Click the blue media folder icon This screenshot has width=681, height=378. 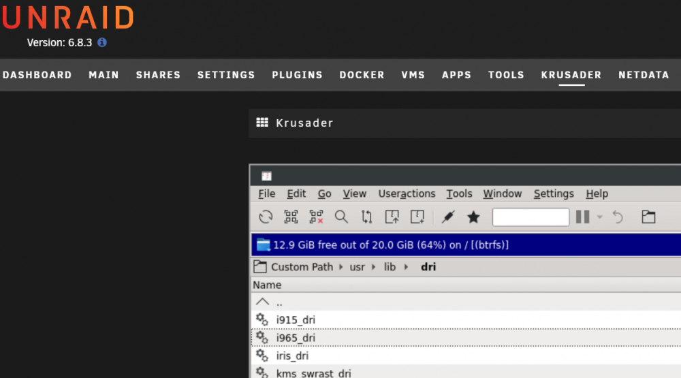pos(263,245)
